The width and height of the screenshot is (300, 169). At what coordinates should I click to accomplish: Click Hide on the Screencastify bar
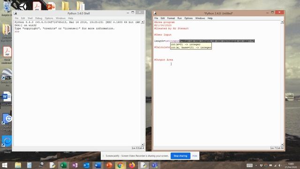coord(195,156)
